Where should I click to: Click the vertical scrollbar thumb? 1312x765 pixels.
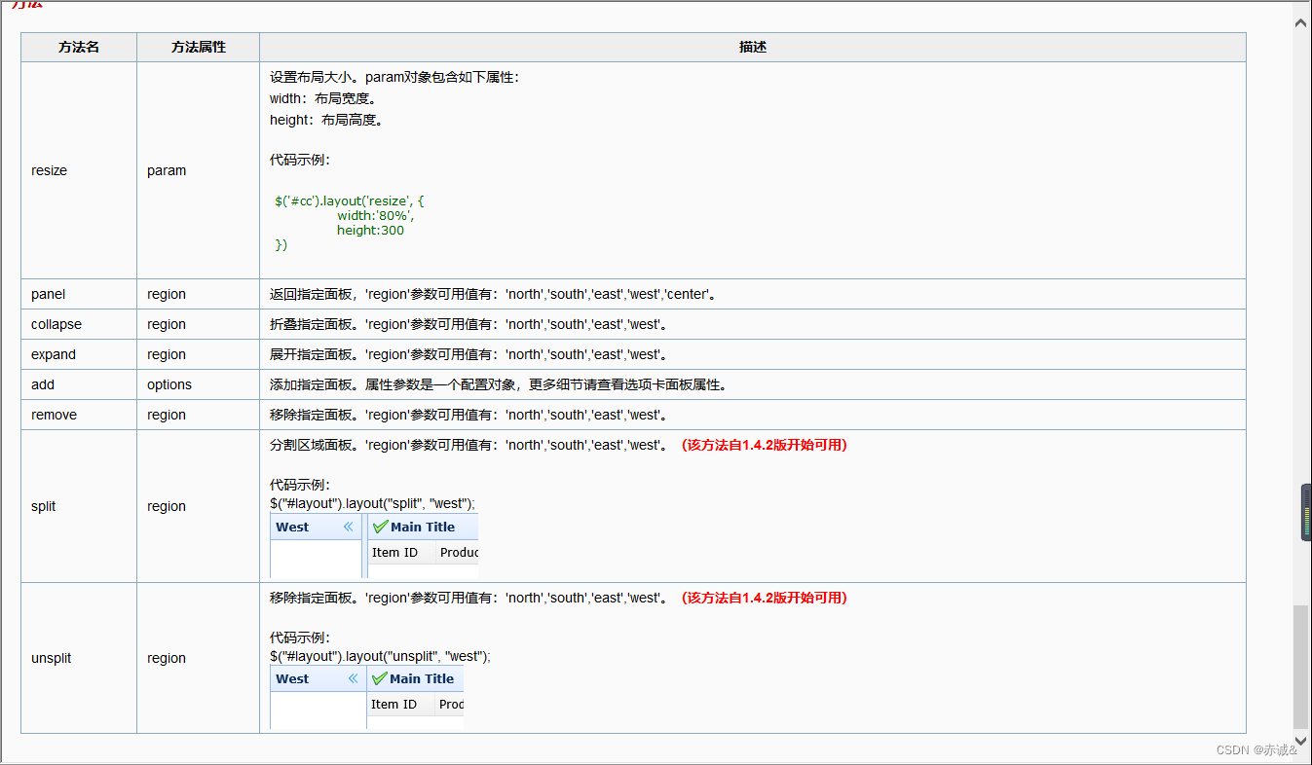pyautogui.click(x=1300, y=667)
